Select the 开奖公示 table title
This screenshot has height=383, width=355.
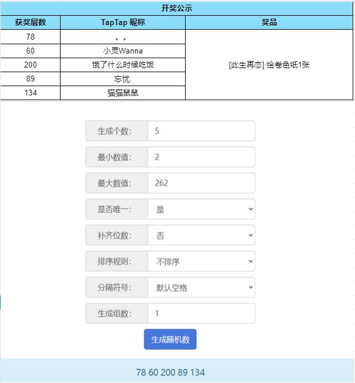[176, 8]
